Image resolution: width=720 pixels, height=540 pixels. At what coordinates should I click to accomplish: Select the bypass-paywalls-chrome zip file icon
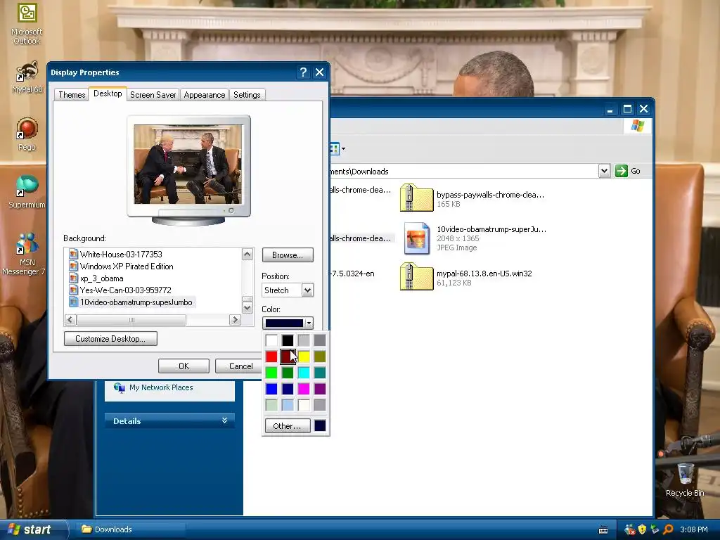pos(416,198)
